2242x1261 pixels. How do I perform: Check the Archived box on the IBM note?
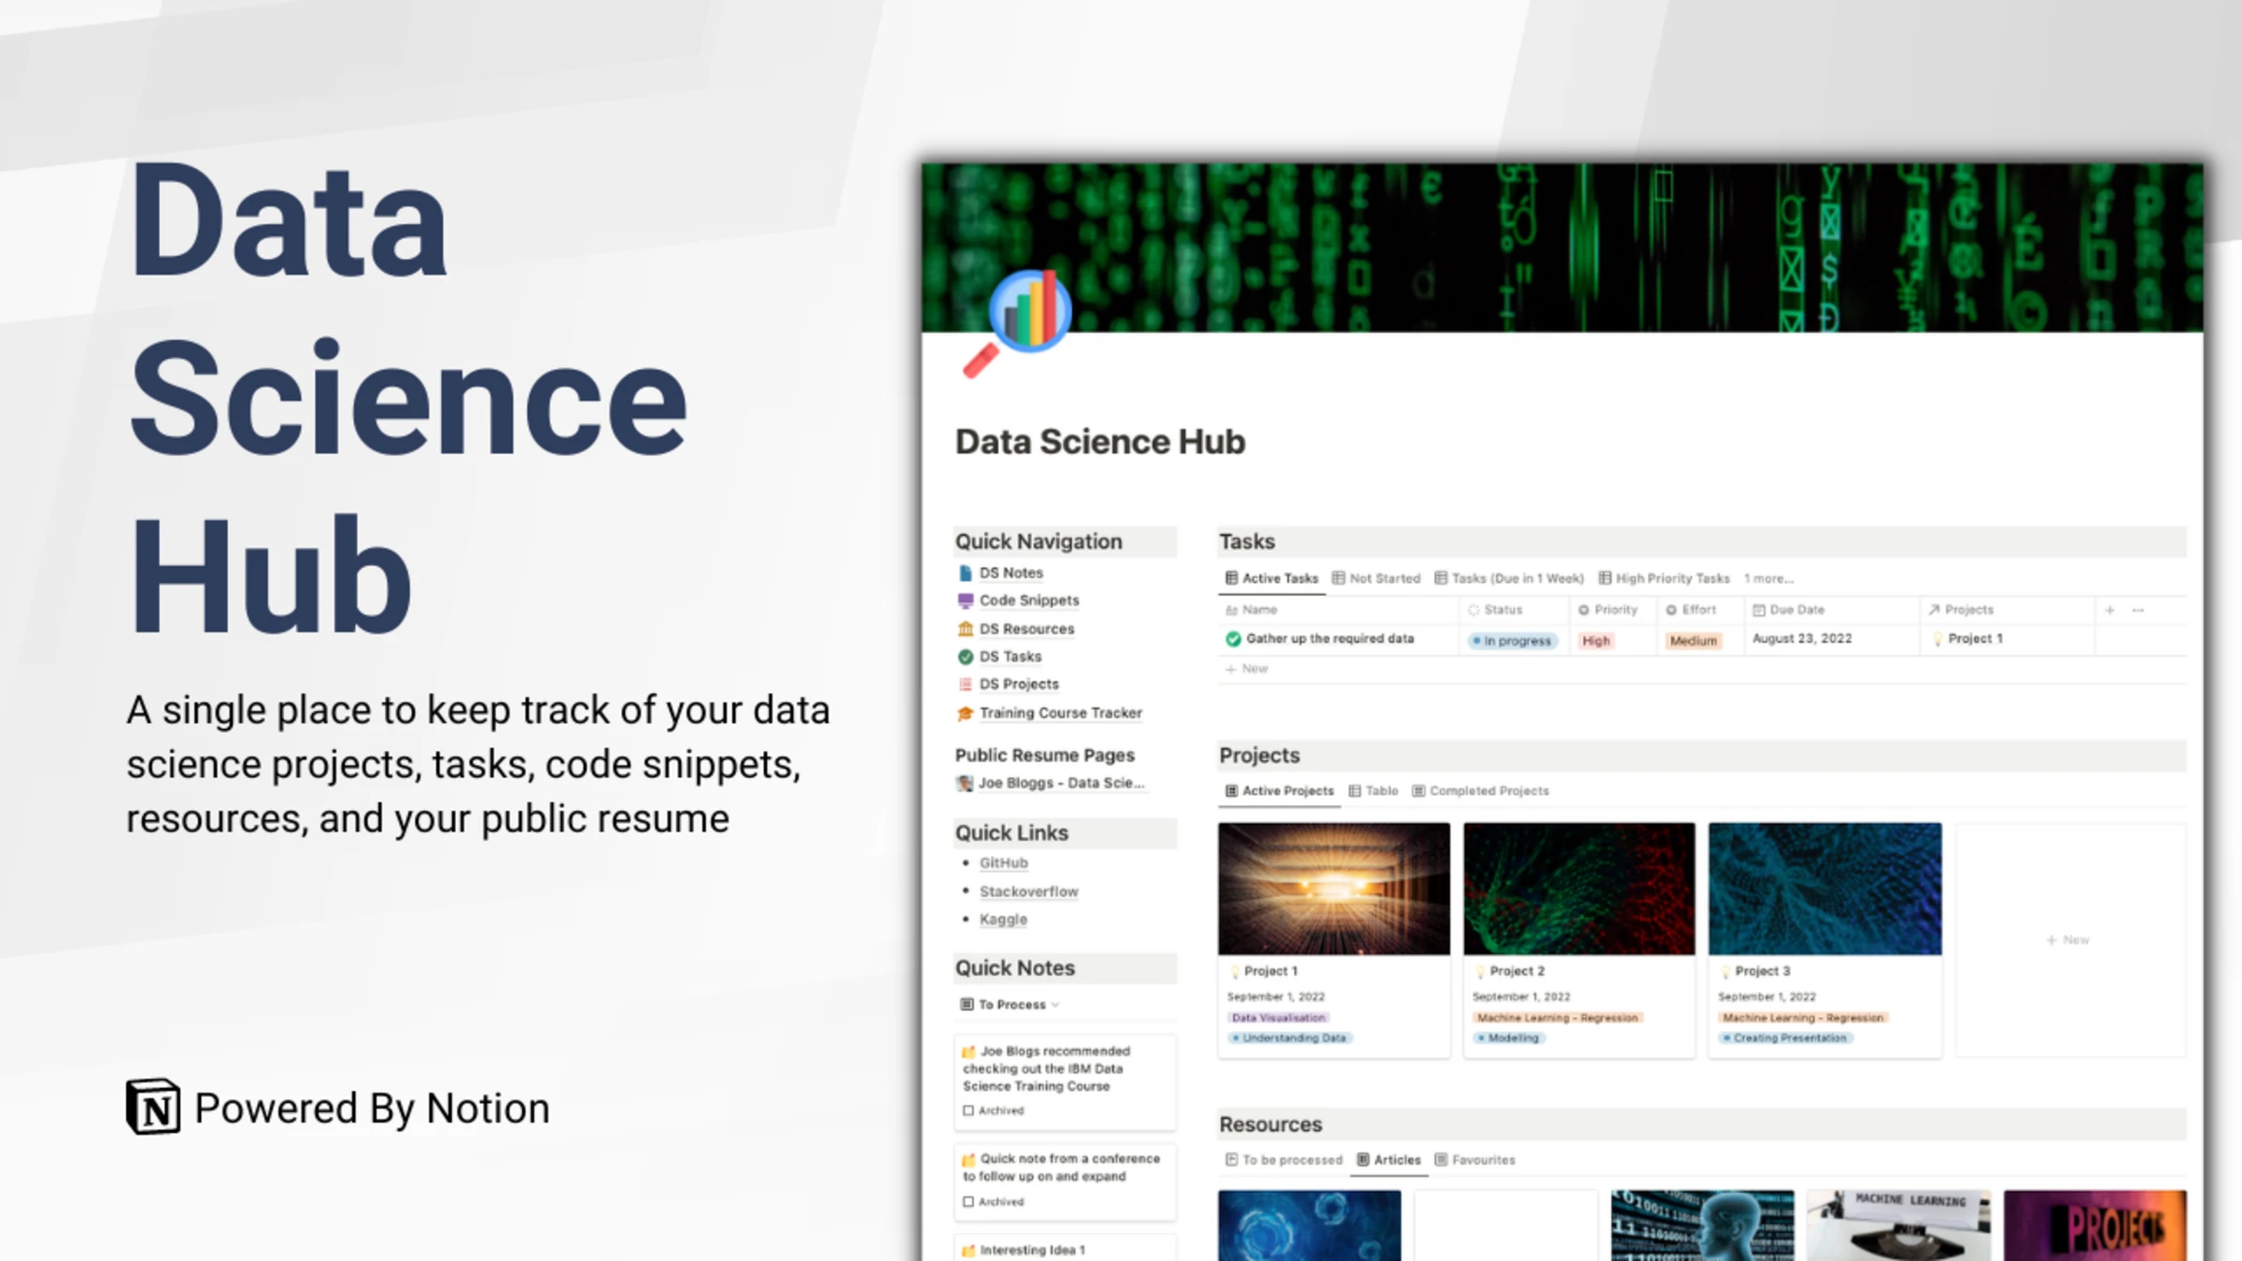click(x=969, y=1111)
